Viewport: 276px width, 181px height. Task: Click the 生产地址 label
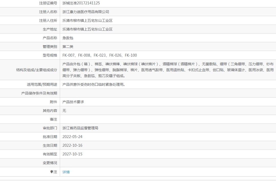click(50, 29)
